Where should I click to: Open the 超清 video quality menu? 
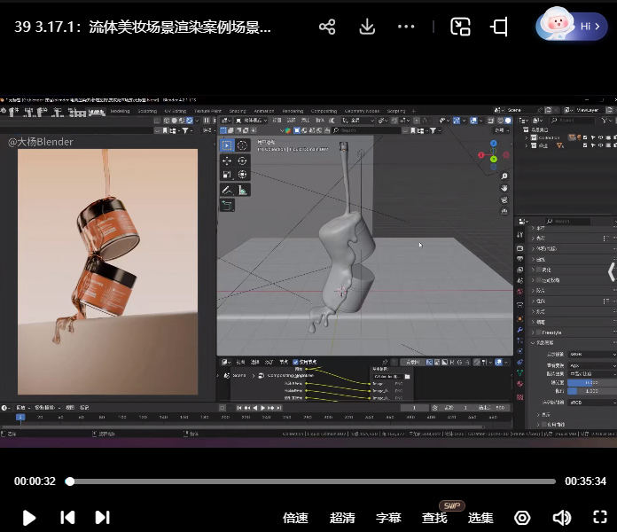342,518
